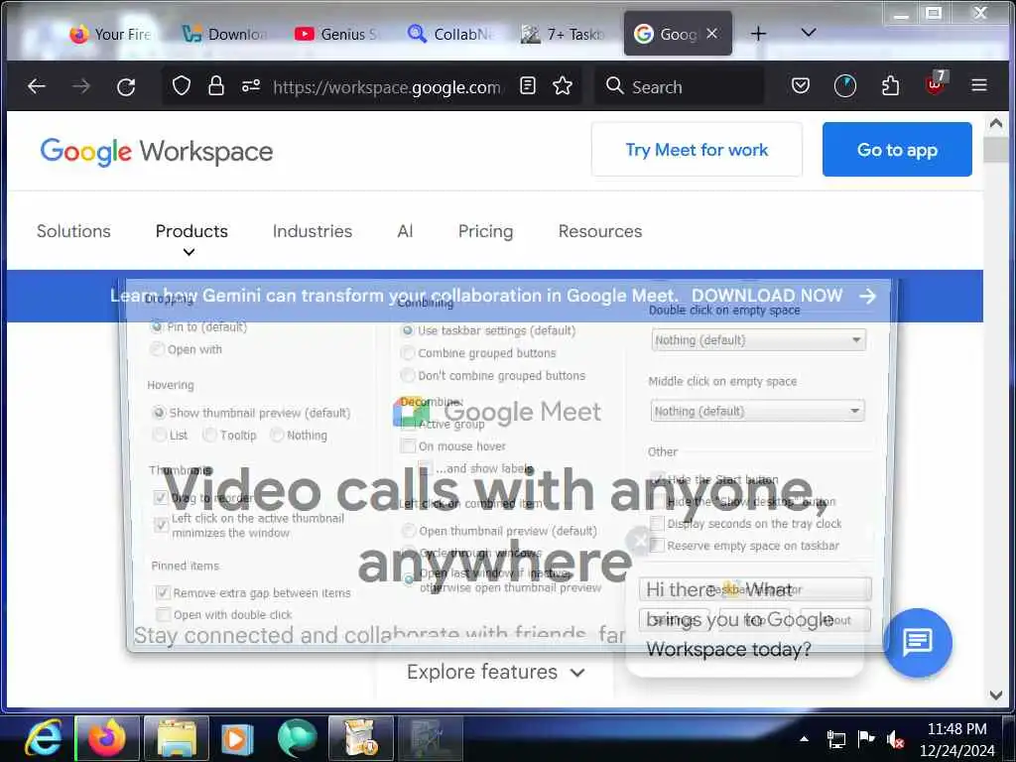Open the network icon in system tray
The image size is (1016, 762).
coord(835,739)
